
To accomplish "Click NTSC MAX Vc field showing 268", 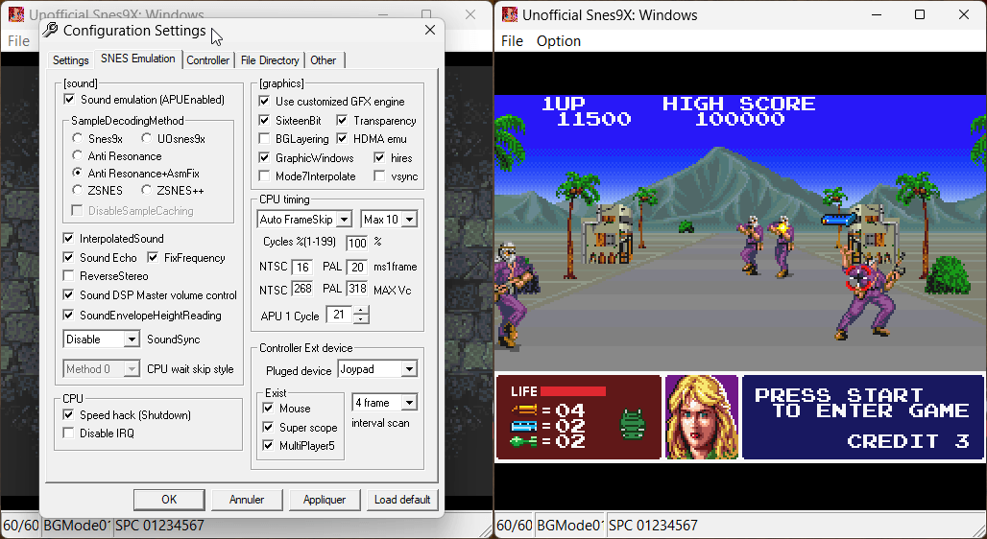I will 302,290.
